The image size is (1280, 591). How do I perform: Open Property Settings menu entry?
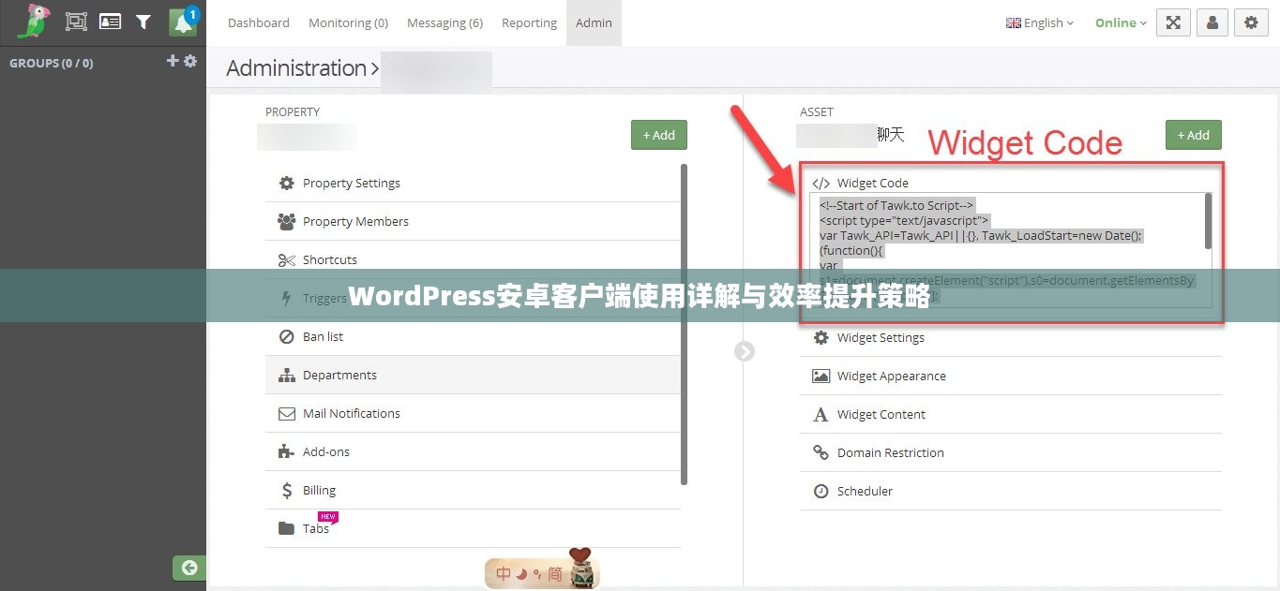coord(473,183)
